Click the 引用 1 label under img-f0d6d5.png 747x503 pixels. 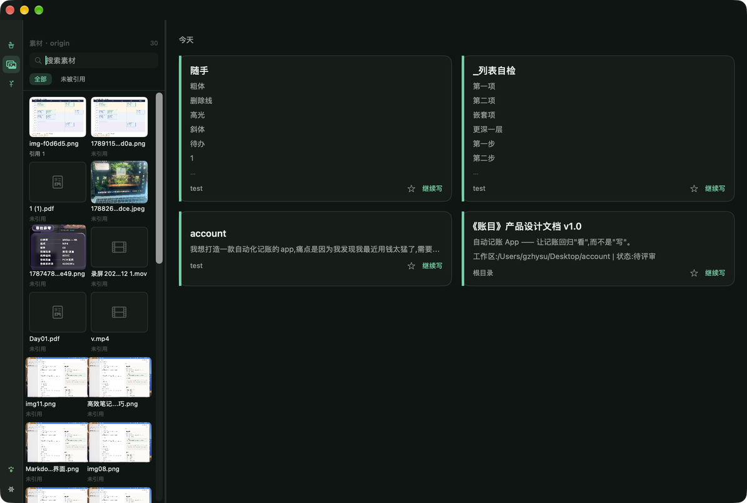[x=37, y=154]
